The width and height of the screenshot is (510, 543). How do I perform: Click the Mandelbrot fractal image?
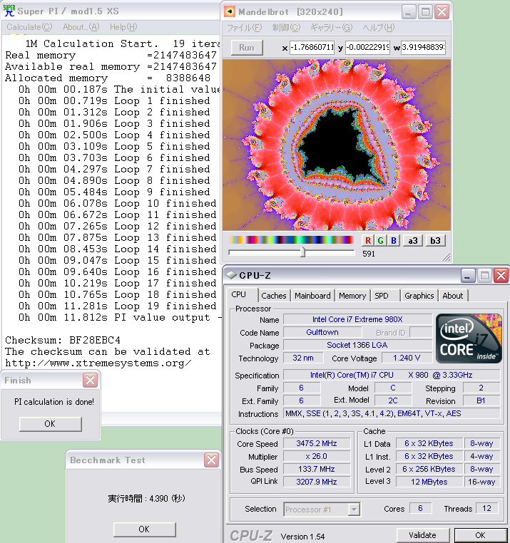pos(336,145)
